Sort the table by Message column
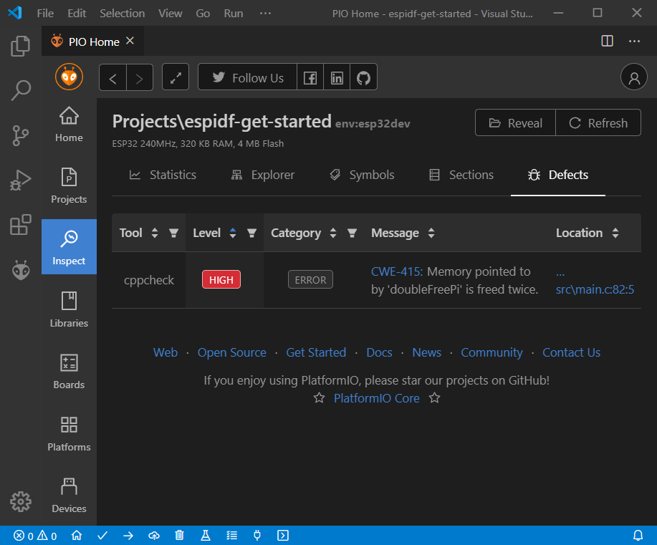Screen dimensions: 657x545 point(431,233)
